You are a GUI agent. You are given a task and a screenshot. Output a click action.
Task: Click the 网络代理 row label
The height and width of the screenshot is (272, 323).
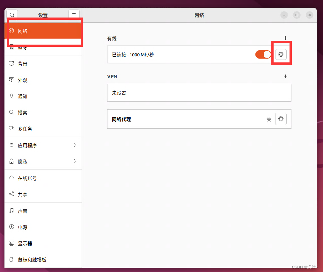pyautogui.click(x=121, y=119)
